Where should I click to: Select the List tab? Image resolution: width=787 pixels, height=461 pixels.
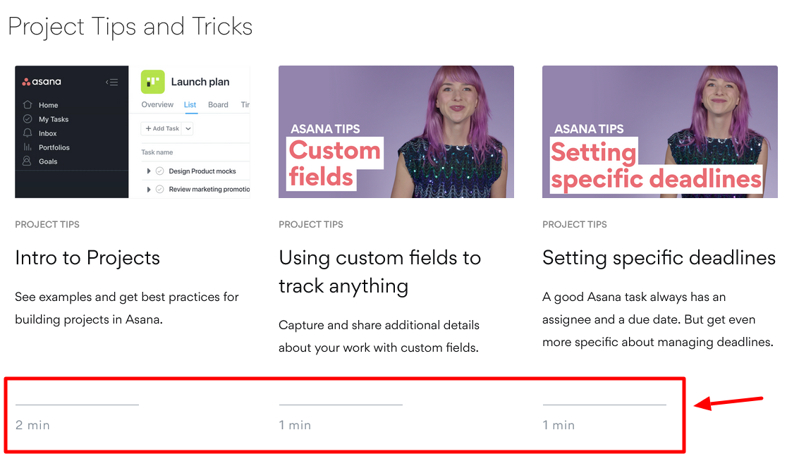pos(190,104)
